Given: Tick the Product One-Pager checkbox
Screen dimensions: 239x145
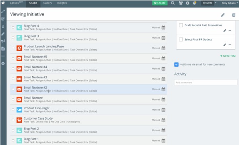Looking at the screenshot, I should coord(13,110).
